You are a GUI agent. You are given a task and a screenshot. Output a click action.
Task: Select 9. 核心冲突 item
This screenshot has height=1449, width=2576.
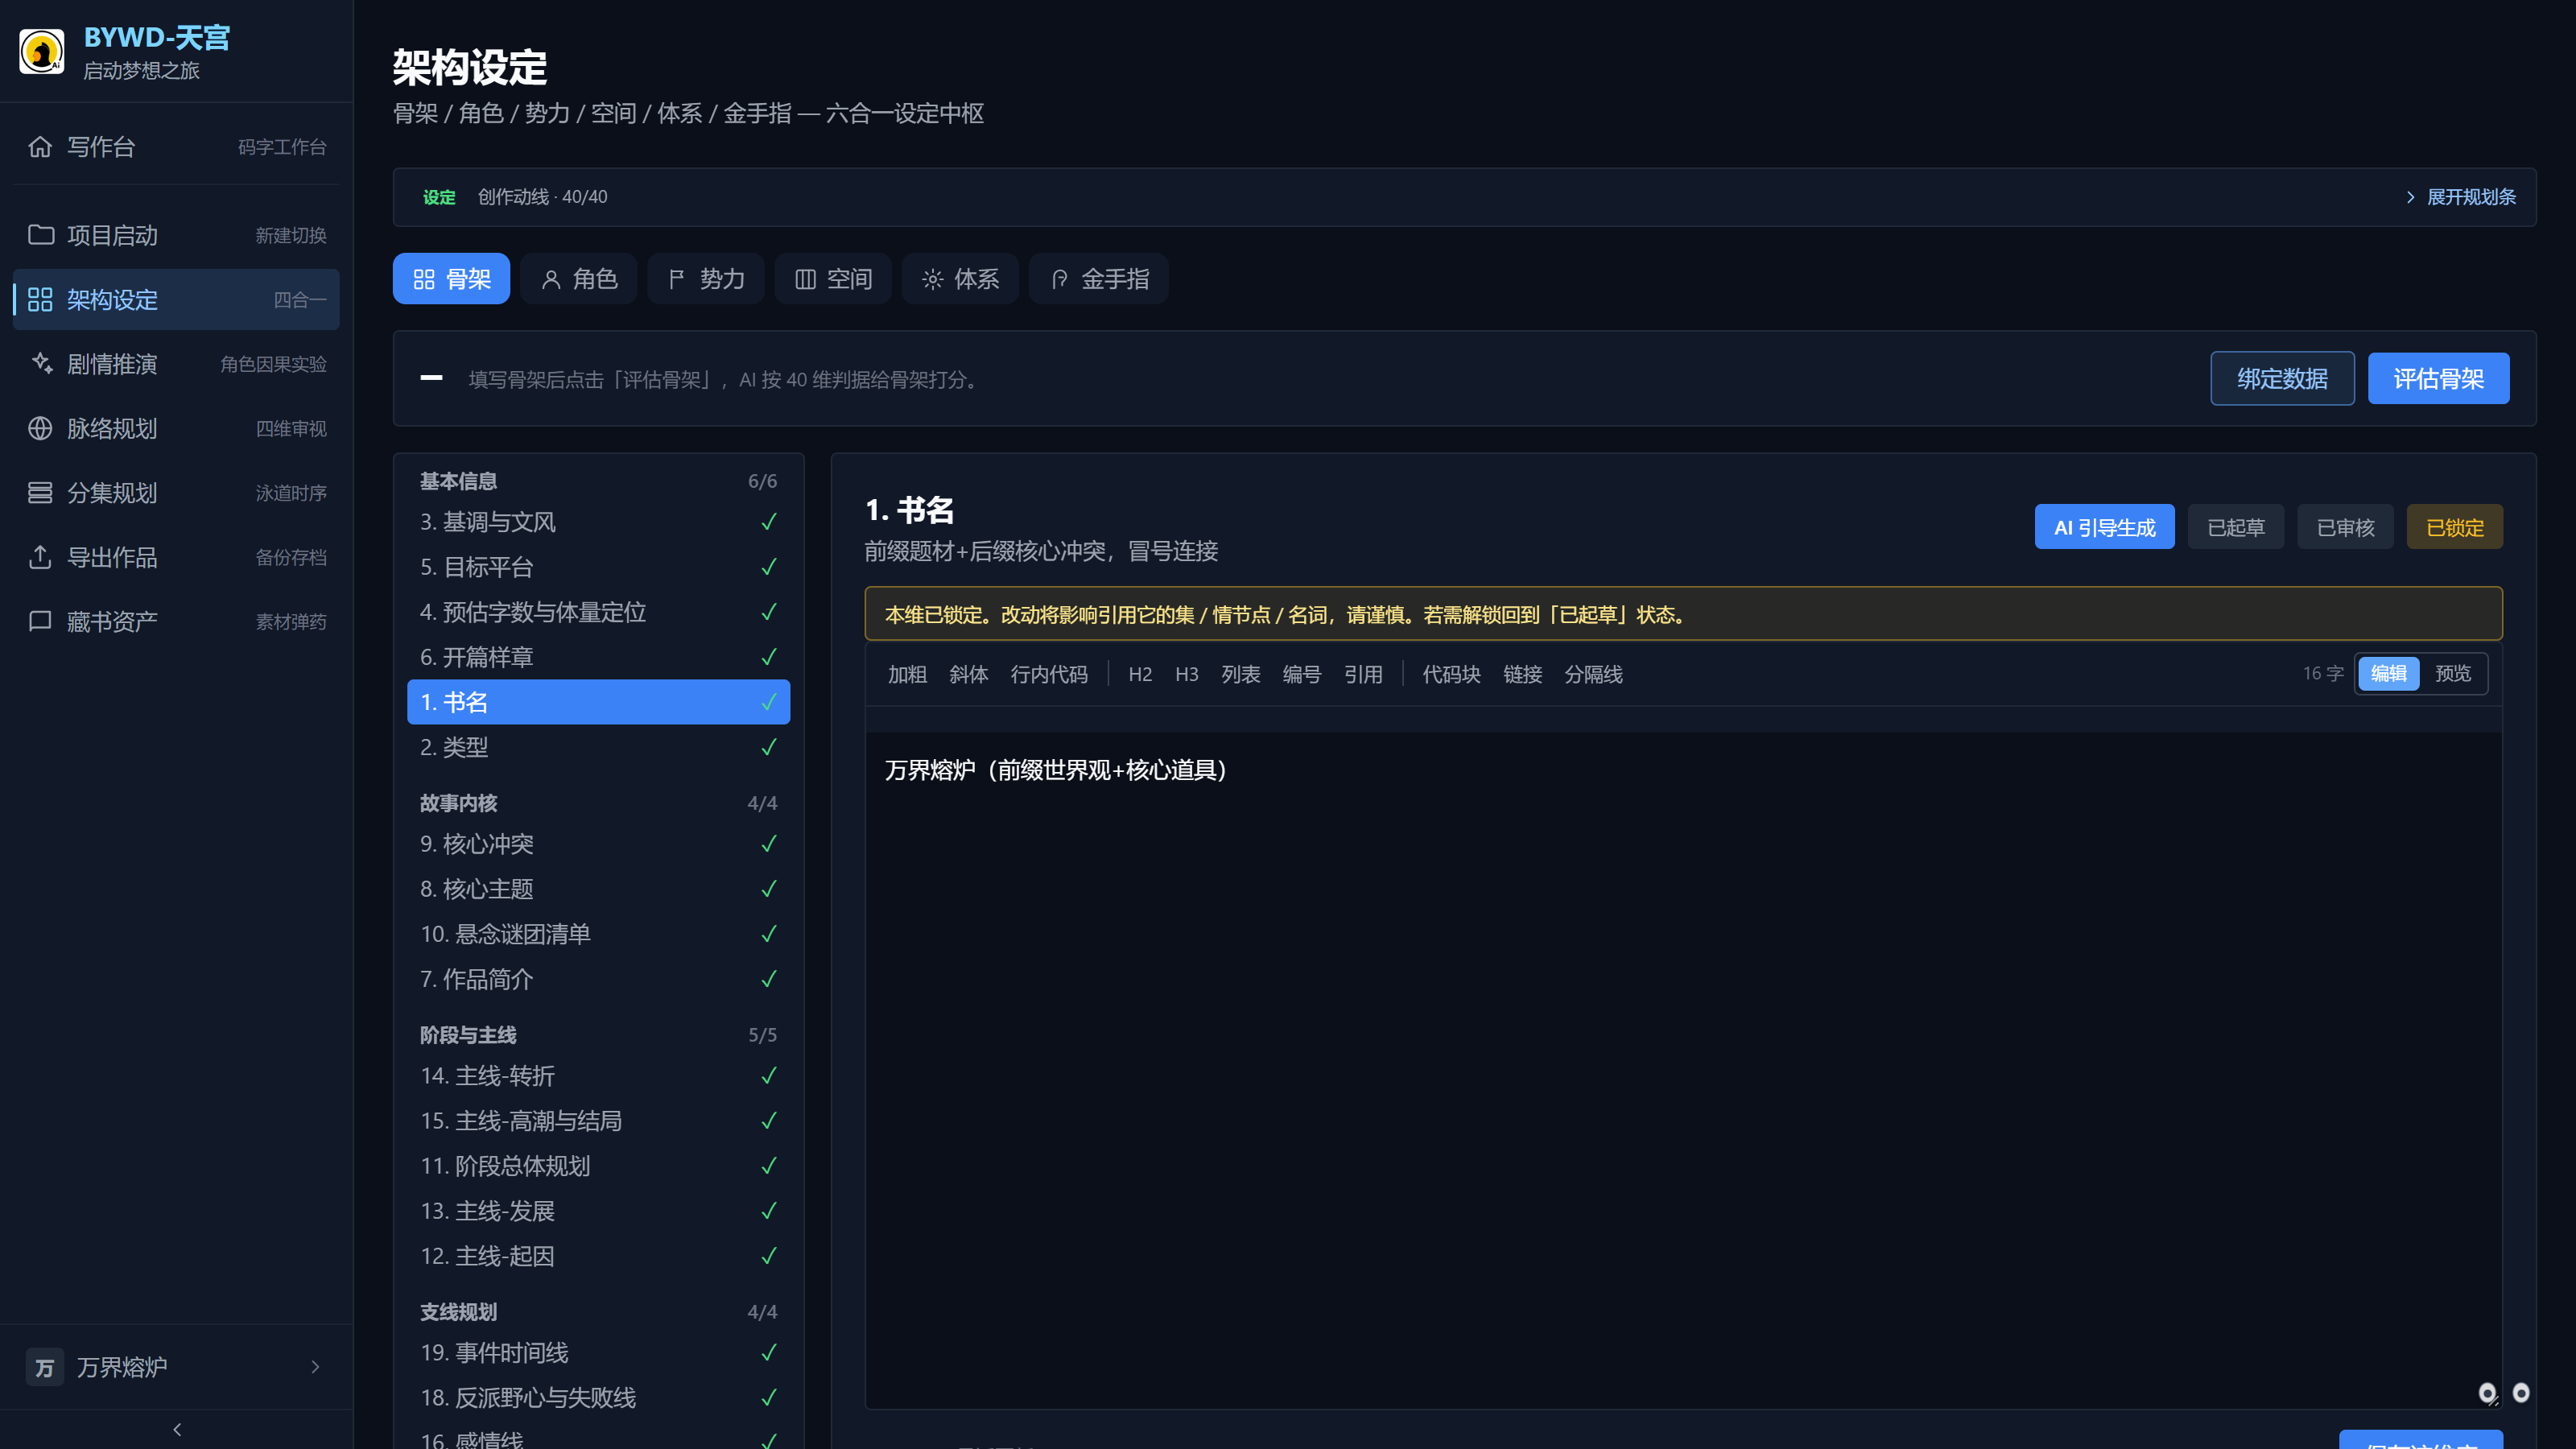[x=598, y=844]
